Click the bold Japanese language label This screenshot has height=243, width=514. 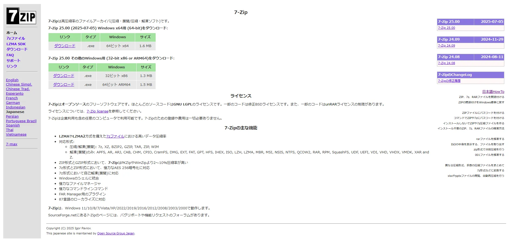[15, 112]
